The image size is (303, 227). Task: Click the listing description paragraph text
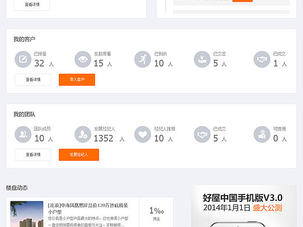[88, 222]
